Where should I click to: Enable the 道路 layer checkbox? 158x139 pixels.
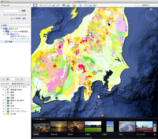pos(6,98)
